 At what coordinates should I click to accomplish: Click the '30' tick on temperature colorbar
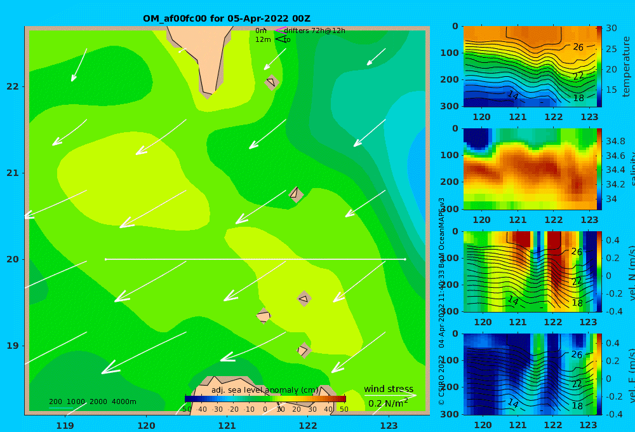611,28
